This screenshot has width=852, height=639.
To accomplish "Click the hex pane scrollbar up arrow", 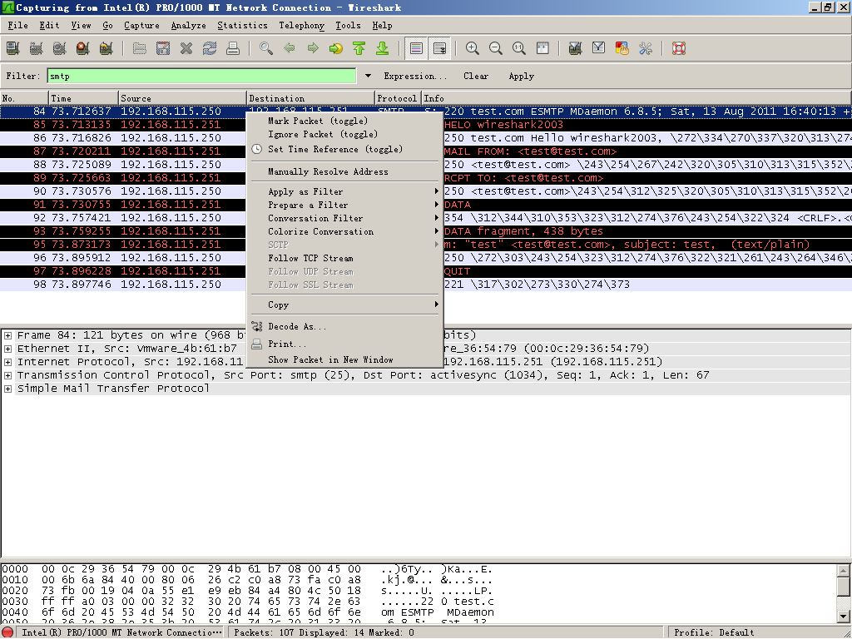I will tap(844, 571).
